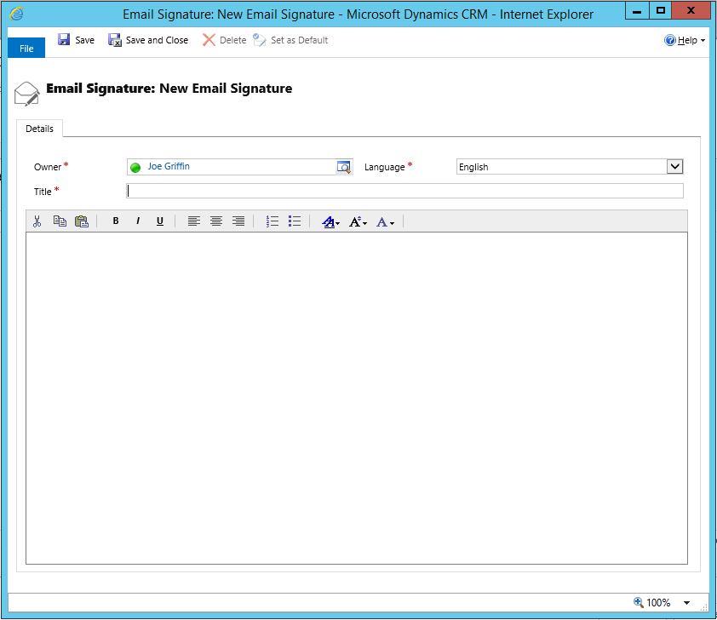Click the Cut scissors icon

tap(37, 221)
